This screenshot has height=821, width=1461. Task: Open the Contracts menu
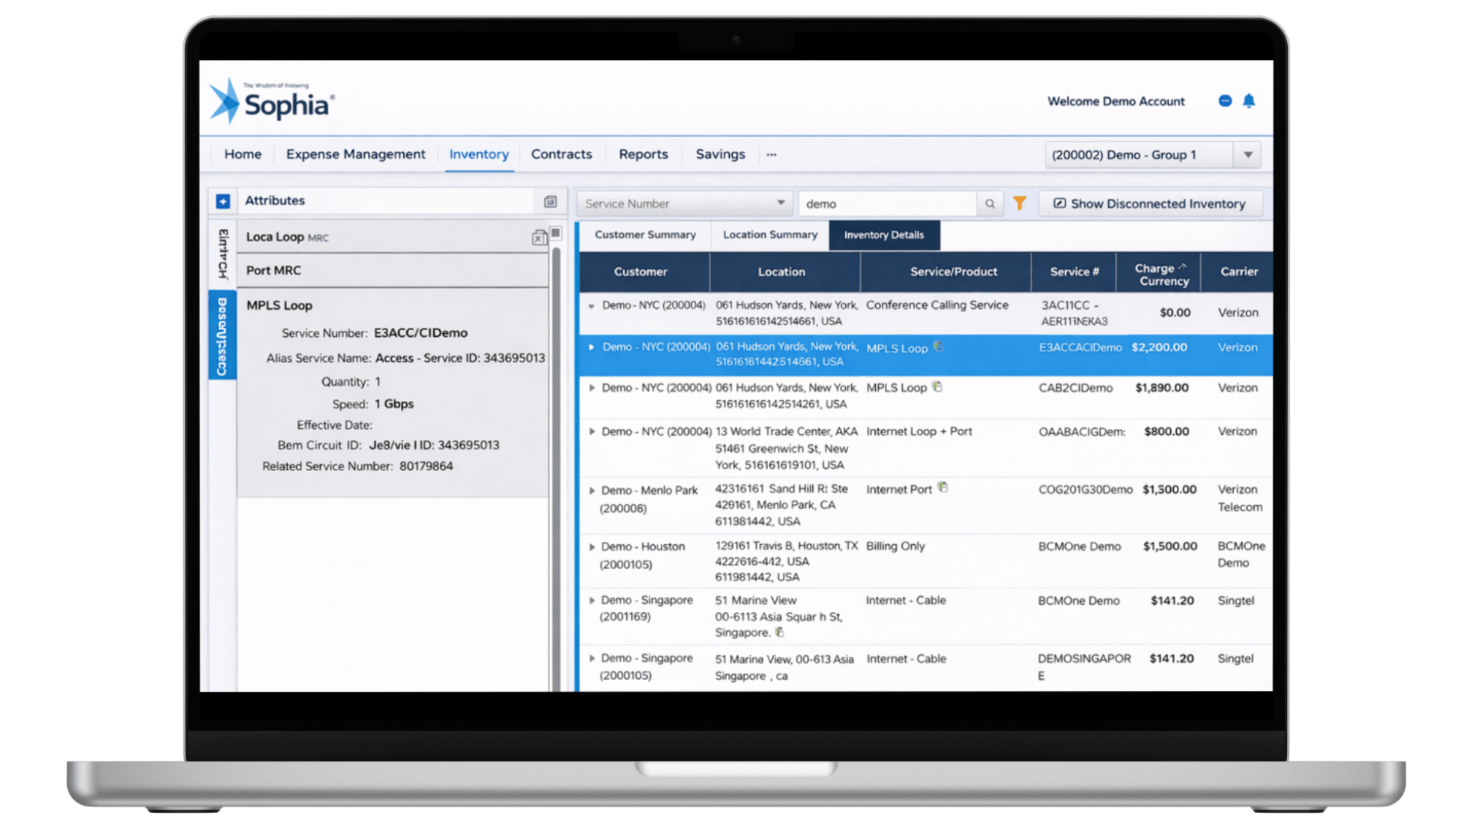pyautogui.click(x=561, y=154)
